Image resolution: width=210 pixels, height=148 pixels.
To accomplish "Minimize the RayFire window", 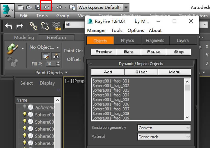I will [x=158, y=21].
